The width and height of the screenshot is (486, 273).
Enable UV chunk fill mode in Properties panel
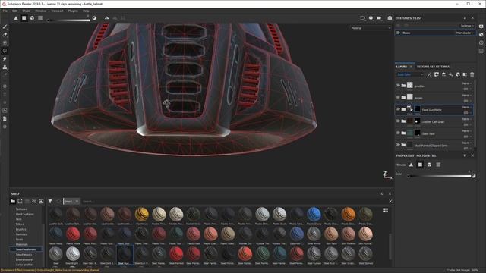tap(438, 165)
